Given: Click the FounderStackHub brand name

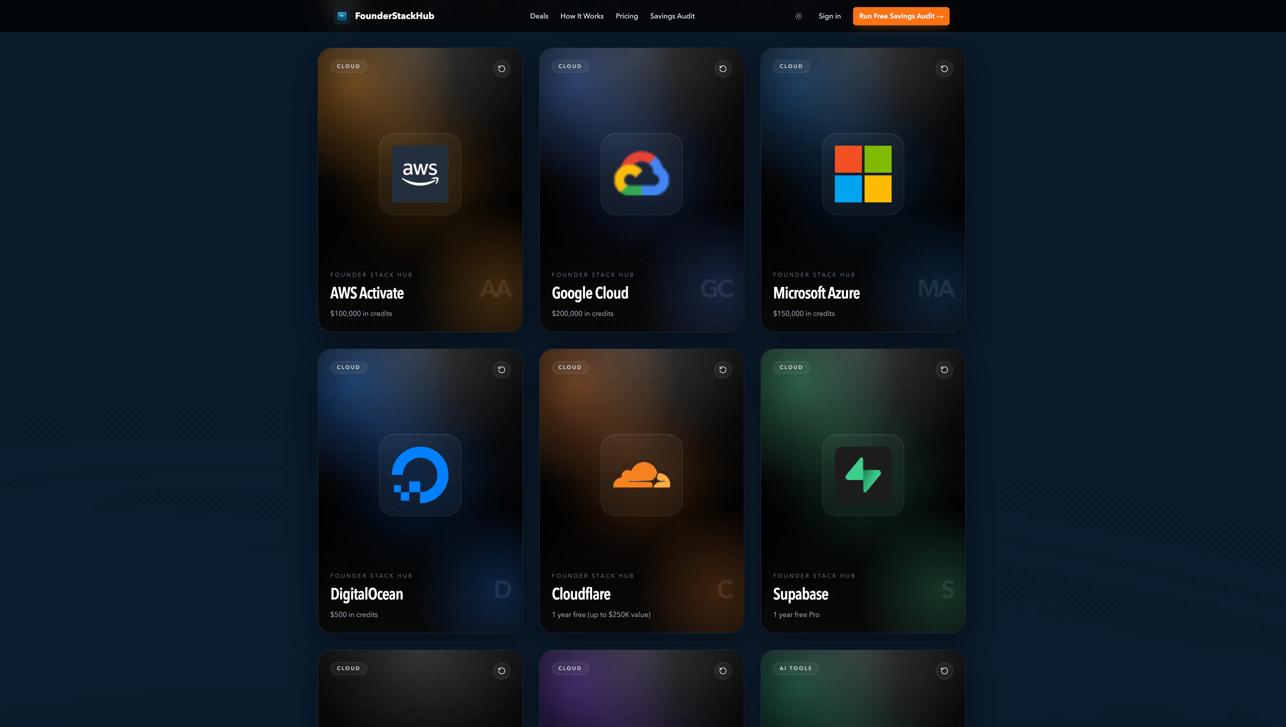Looking at the screenshot, I should click(x=394, y=16).
